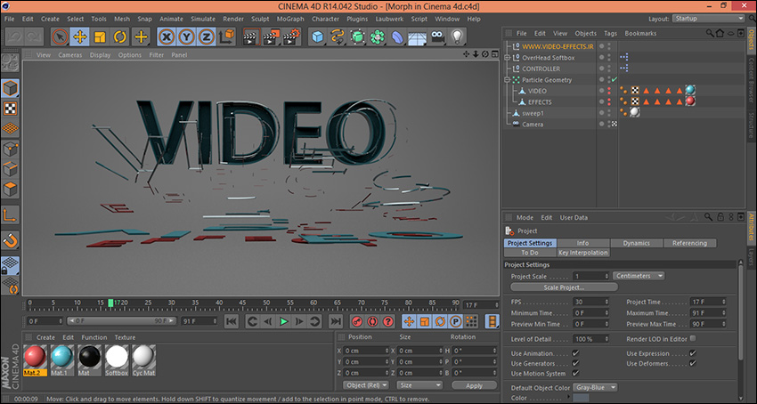This screenshot has width=757, height=404.
Task: Open the Sculpt menu
Action: pyautogui.click(x=260, y=19)
